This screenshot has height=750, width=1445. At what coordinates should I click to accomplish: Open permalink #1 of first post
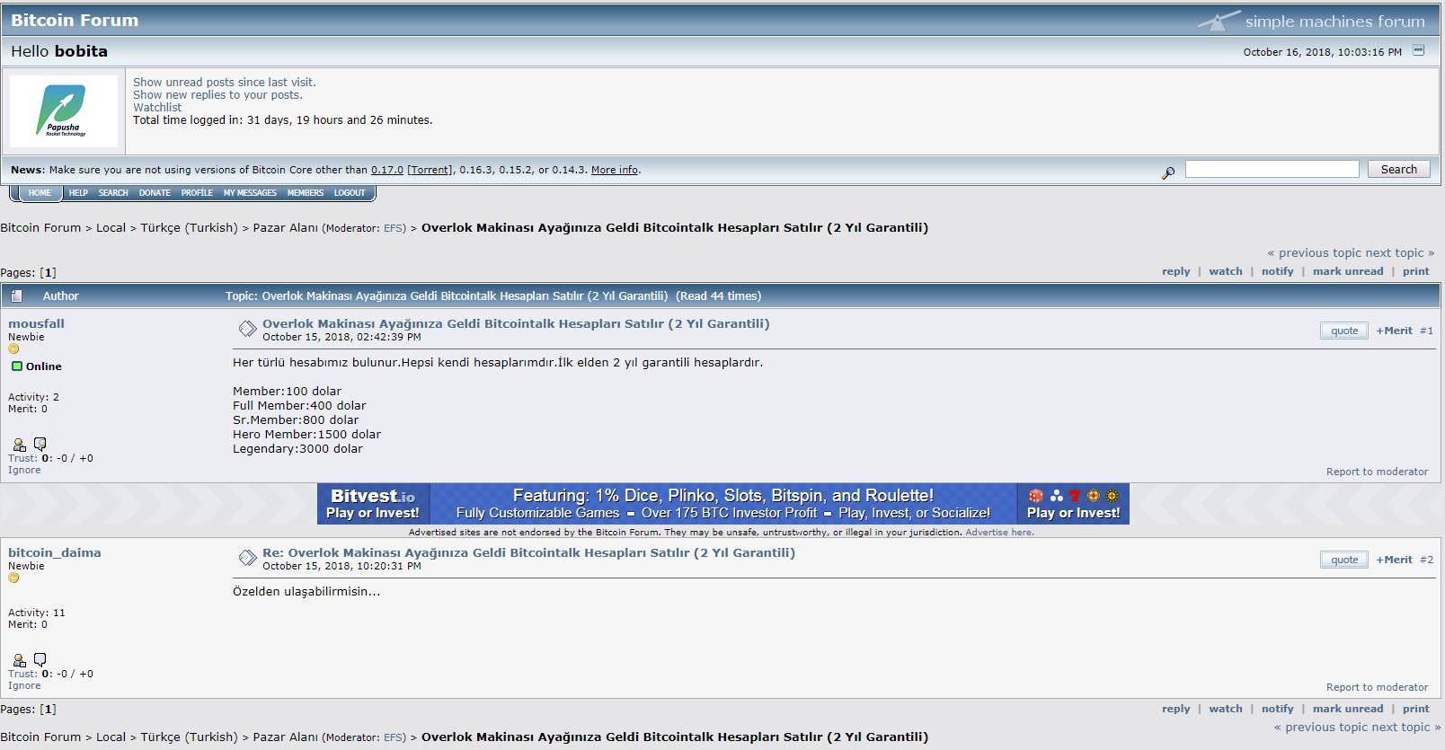(x=1427, y=331)
